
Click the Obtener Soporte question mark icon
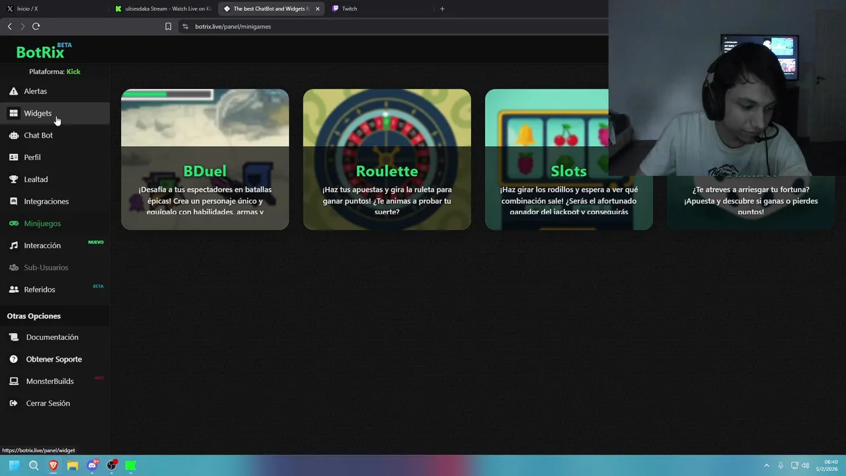[x=14, y=359]
